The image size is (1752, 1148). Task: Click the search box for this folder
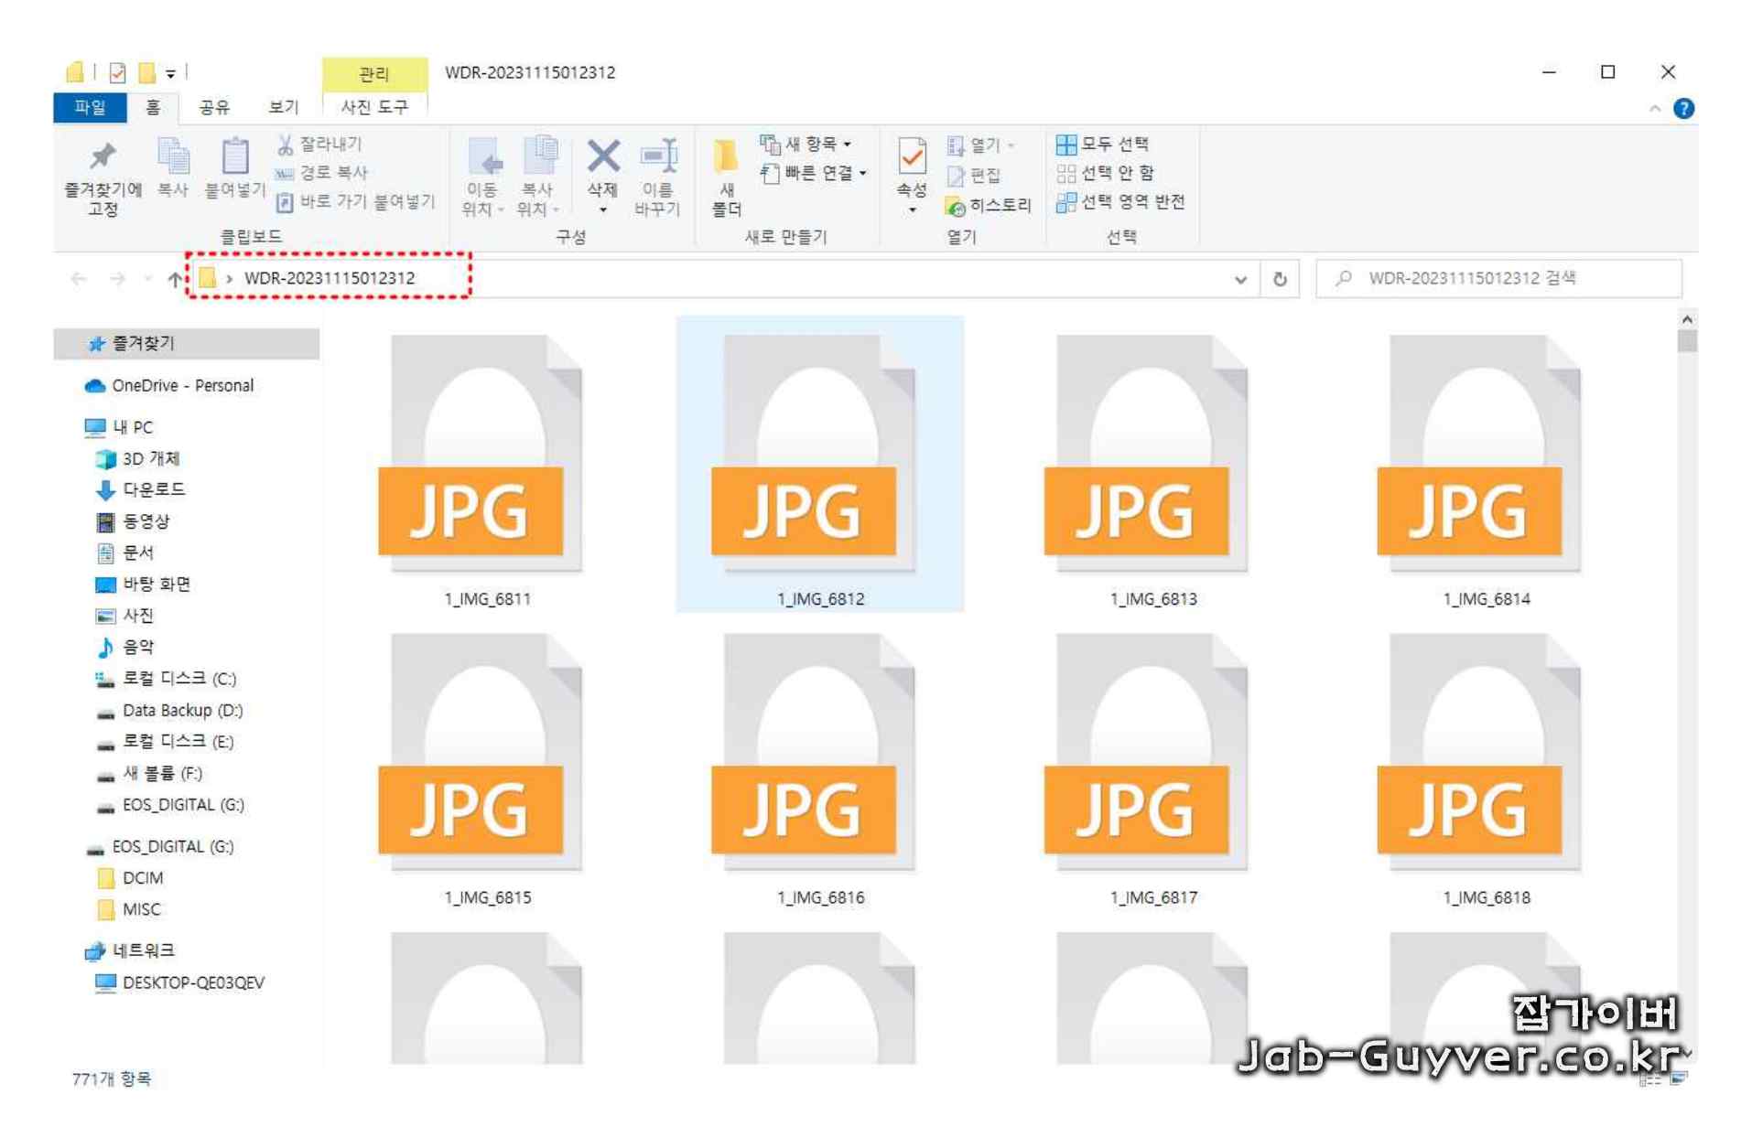[1498, 279]
